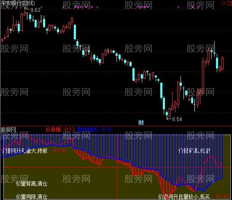The image size is (232, 200).
Task: Click the 价量同升且量较小,低买 annotation
Action: [184, 197]
